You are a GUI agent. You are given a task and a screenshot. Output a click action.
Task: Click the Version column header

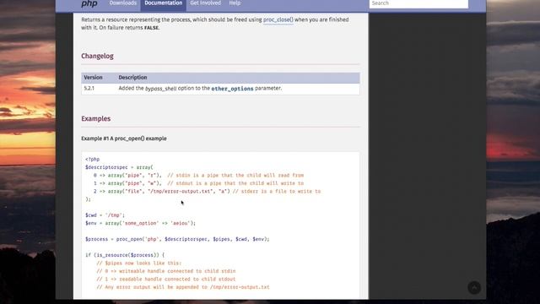click(93, 78)
